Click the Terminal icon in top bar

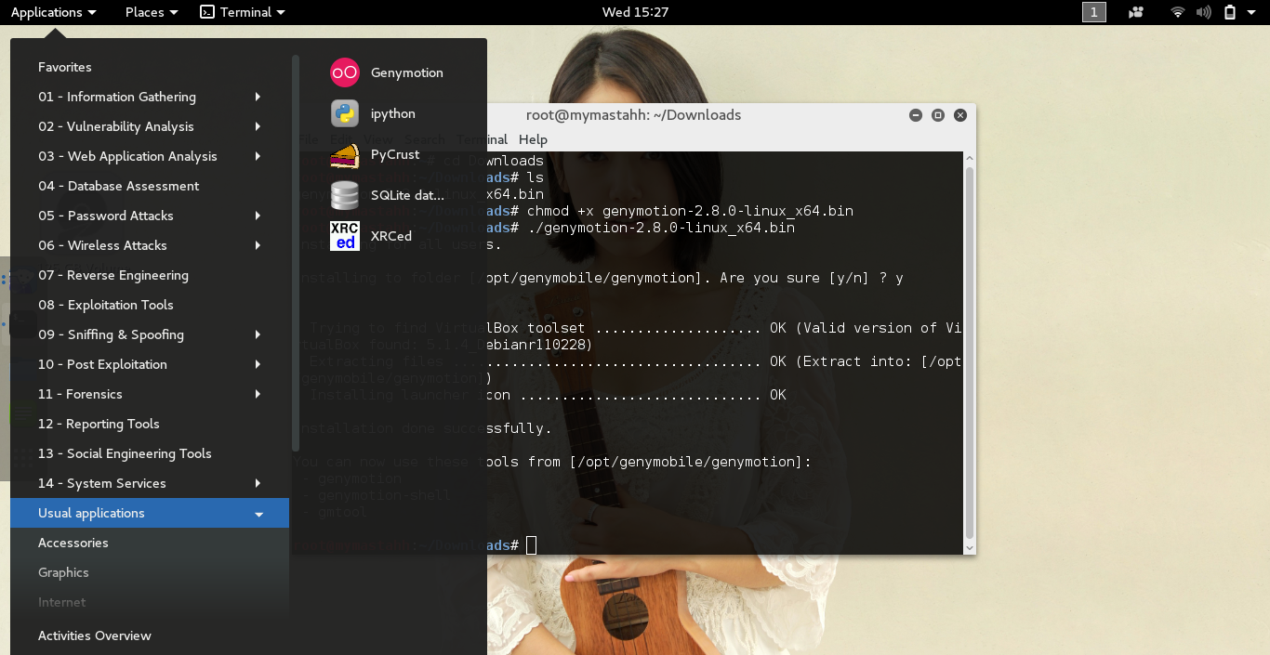click(x=208, y=12)
